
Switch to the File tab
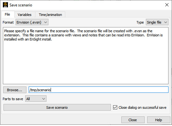click(7, 14)
